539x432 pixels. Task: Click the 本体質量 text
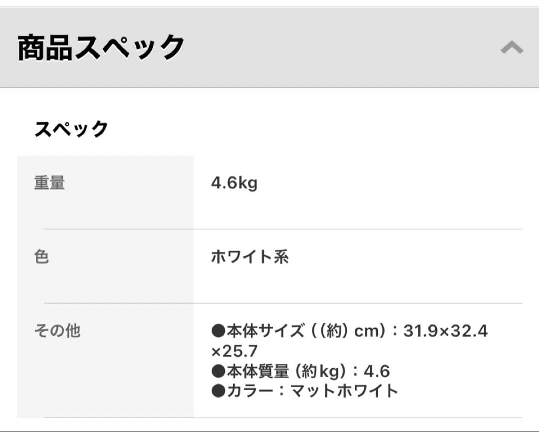pos(258,371)
